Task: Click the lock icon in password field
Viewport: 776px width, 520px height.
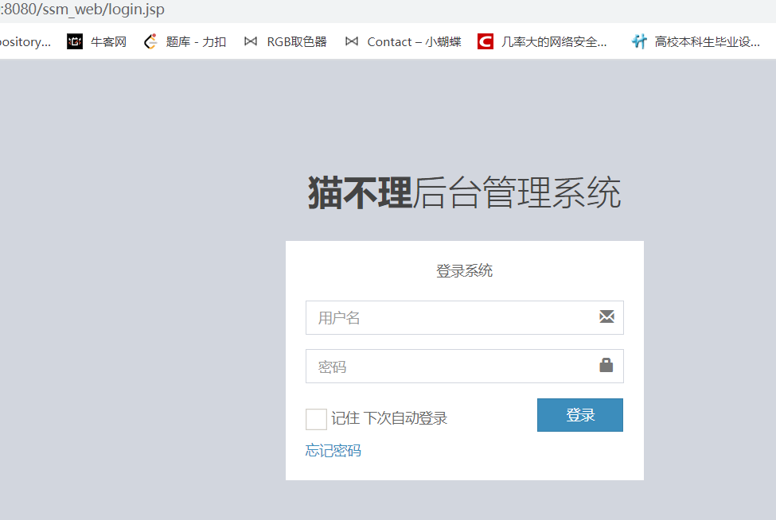Action: (606, 365)
